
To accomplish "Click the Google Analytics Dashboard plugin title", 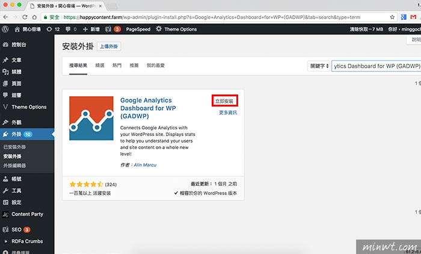I will pyautogui.click(x=148, y=108).
